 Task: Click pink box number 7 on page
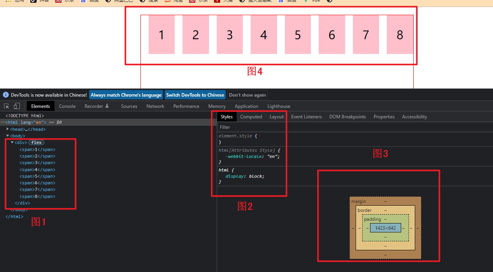366,35
